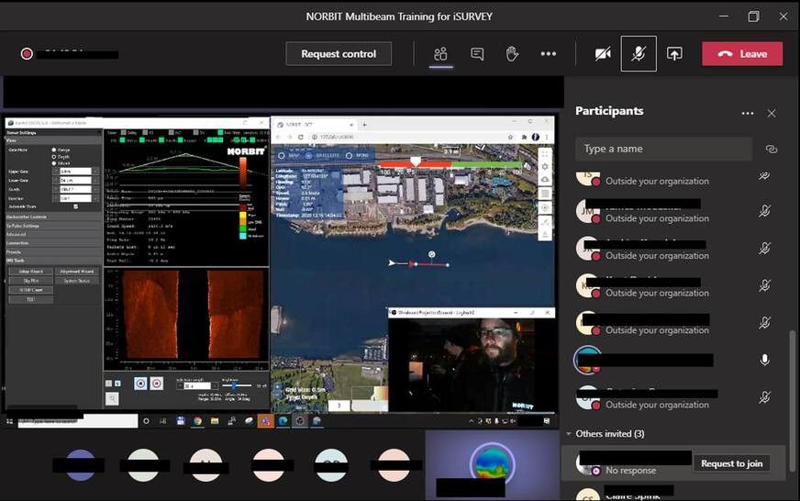This screenshot has height=501, width=800.
Task: Open the System Status button
Action: pos(76,281)
